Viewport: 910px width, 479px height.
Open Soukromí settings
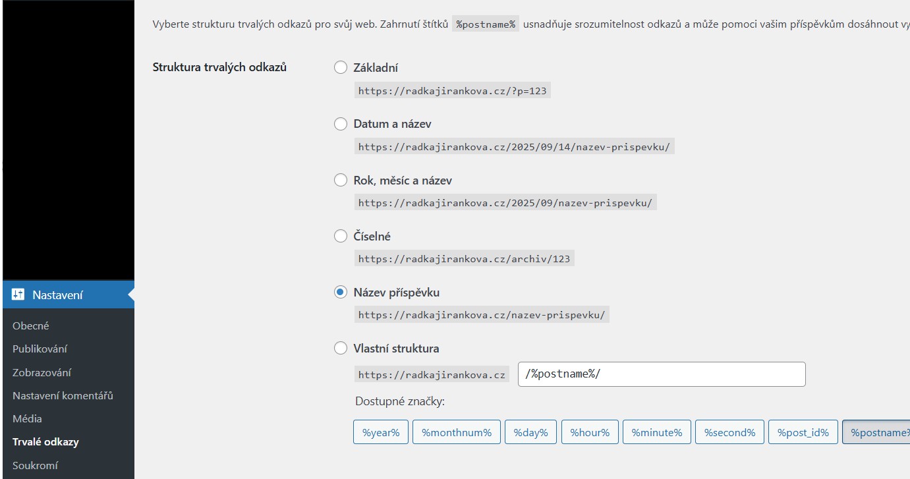point(36,465)
